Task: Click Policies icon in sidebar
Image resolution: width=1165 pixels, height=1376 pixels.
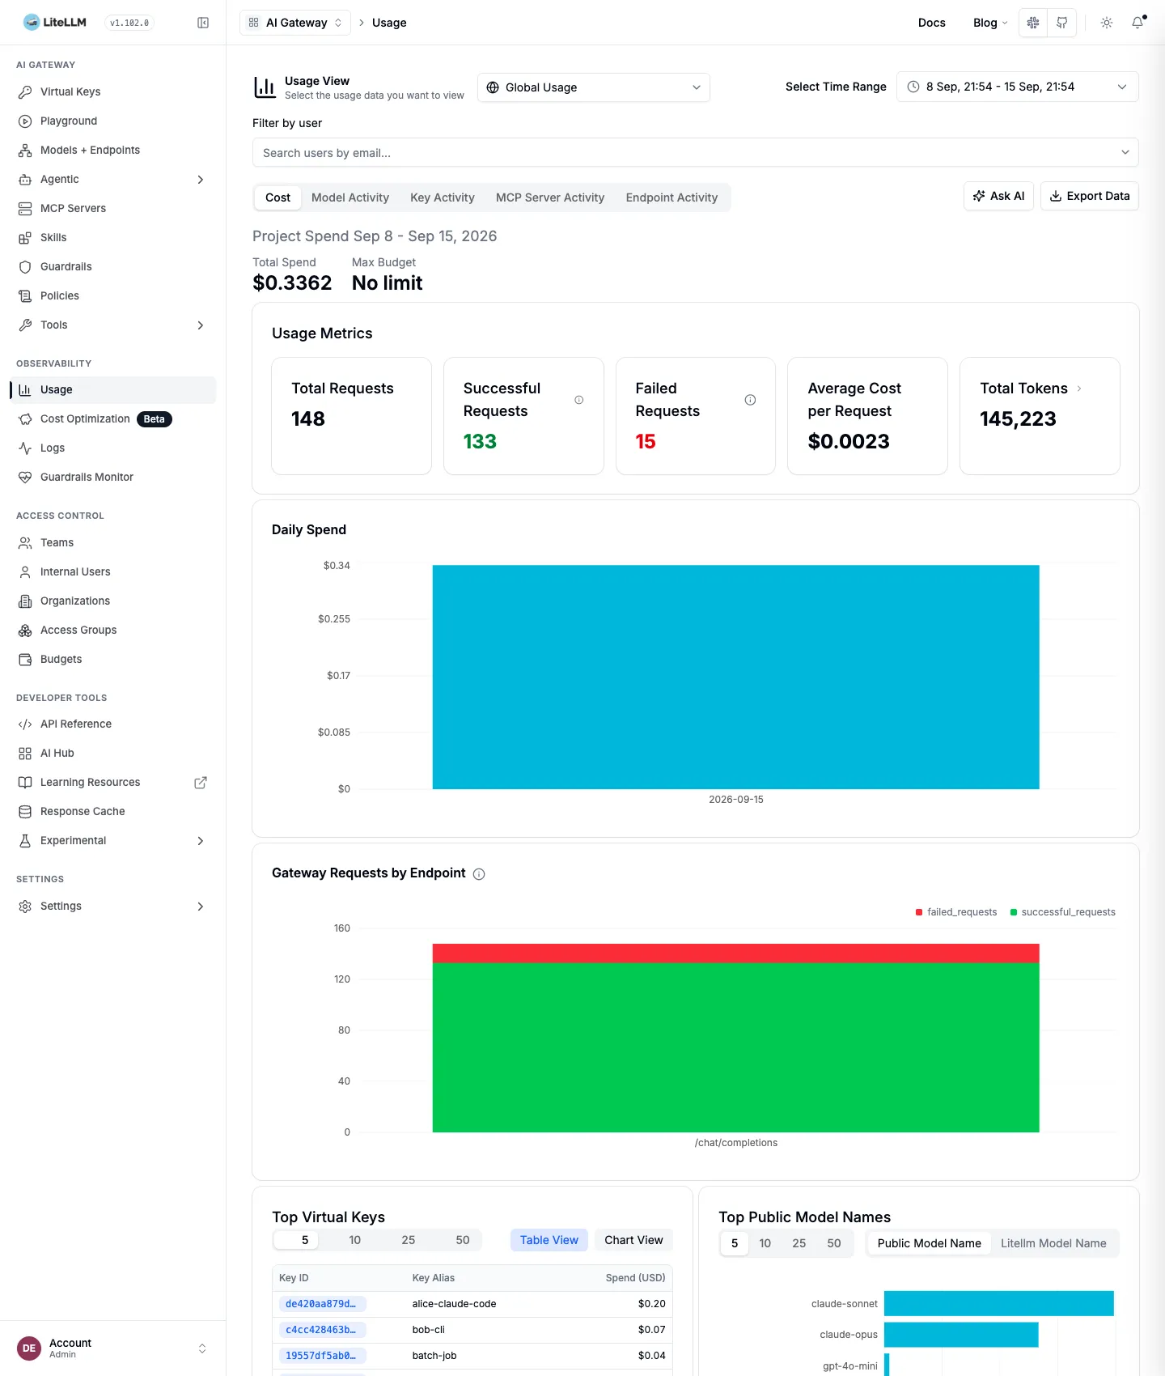Action: [x=25, y=295]
